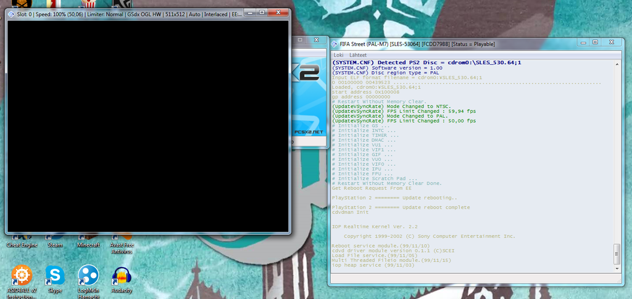
Task: Open the Lähteet menu in the console window
Action: click(358, 55)
